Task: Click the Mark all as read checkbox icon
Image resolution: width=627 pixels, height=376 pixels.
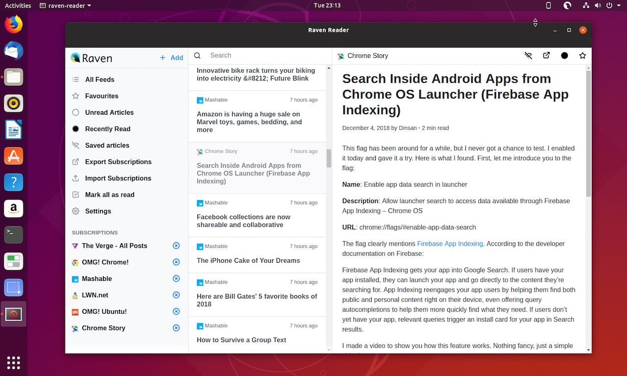Action: (75, 195)
